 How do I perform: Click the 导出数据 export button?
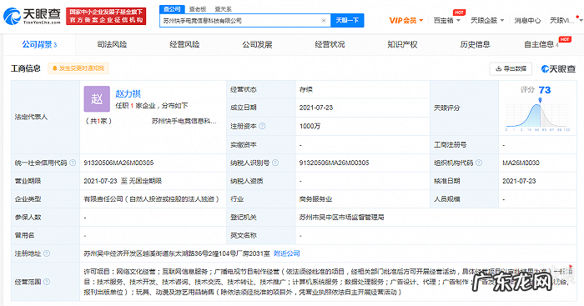pos(511,68)
